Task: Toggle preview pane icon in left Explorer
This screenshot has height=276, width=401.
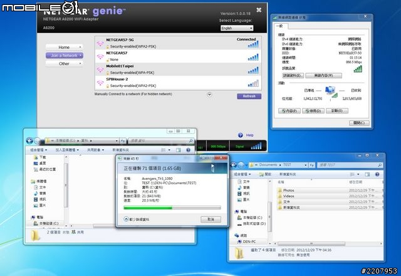Action: tap(178, 150)
